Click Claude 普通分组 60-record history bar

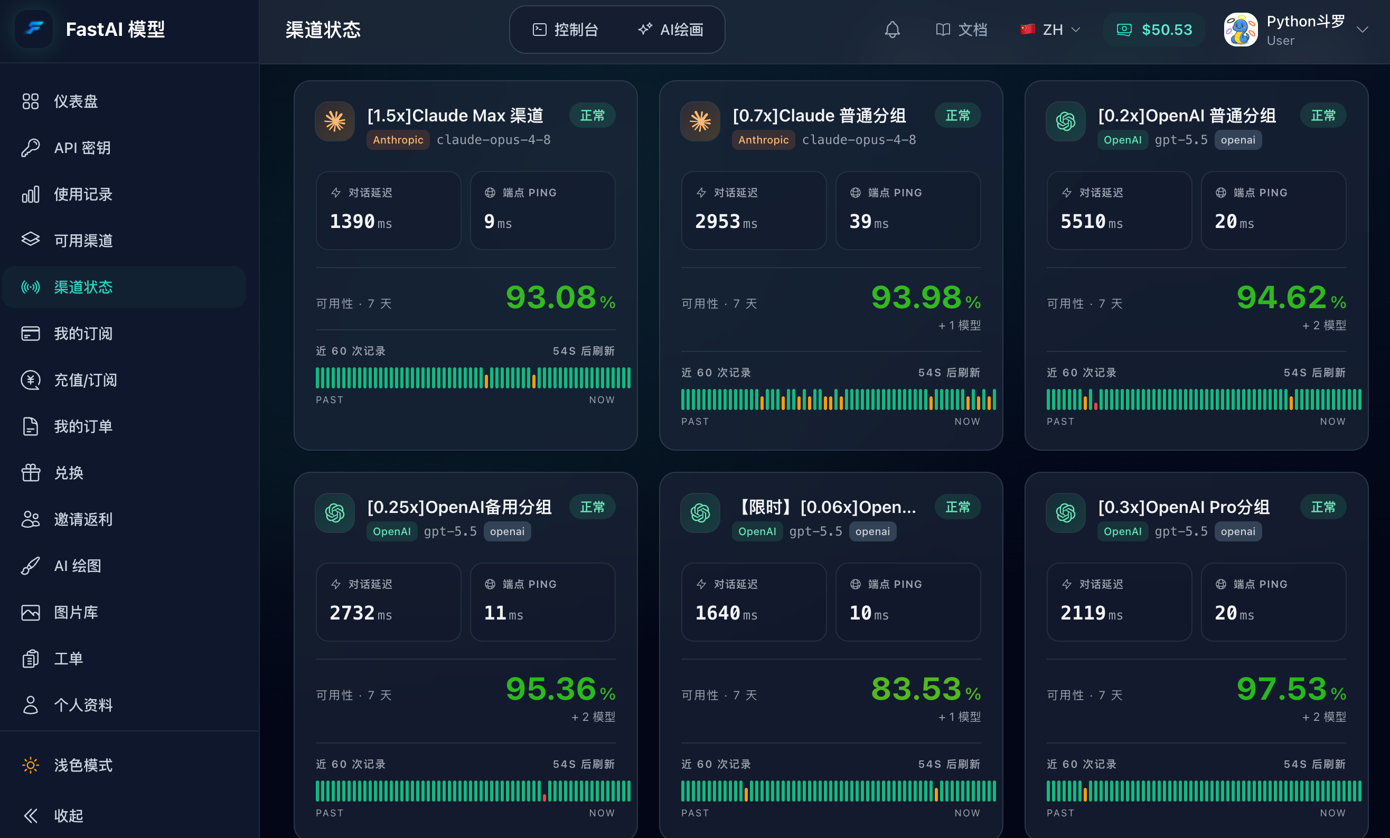tap(839, 399)
